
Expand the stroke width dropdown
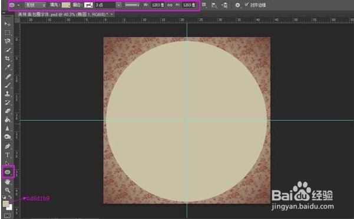coord(119,5)
